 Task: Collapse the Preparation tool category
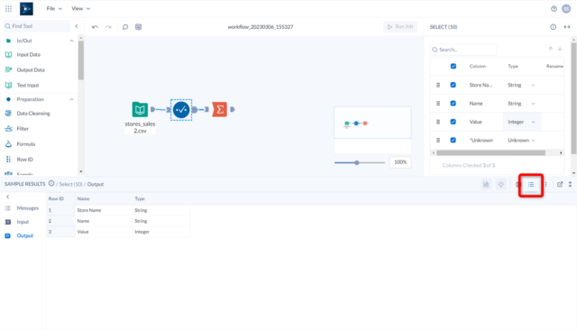[x=71, y=99]
